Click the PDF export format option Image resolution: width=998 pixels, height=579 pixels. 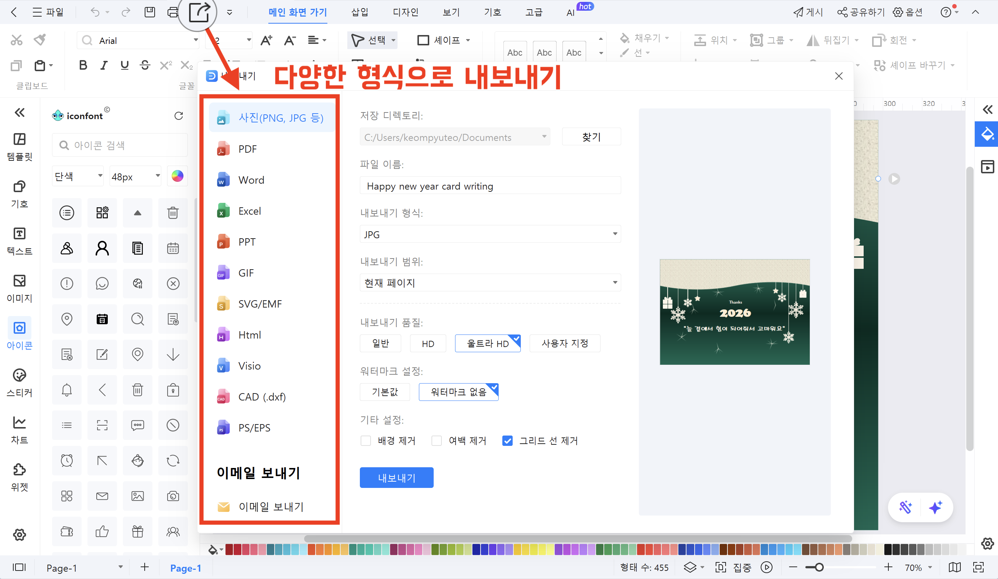coord(248,149)
